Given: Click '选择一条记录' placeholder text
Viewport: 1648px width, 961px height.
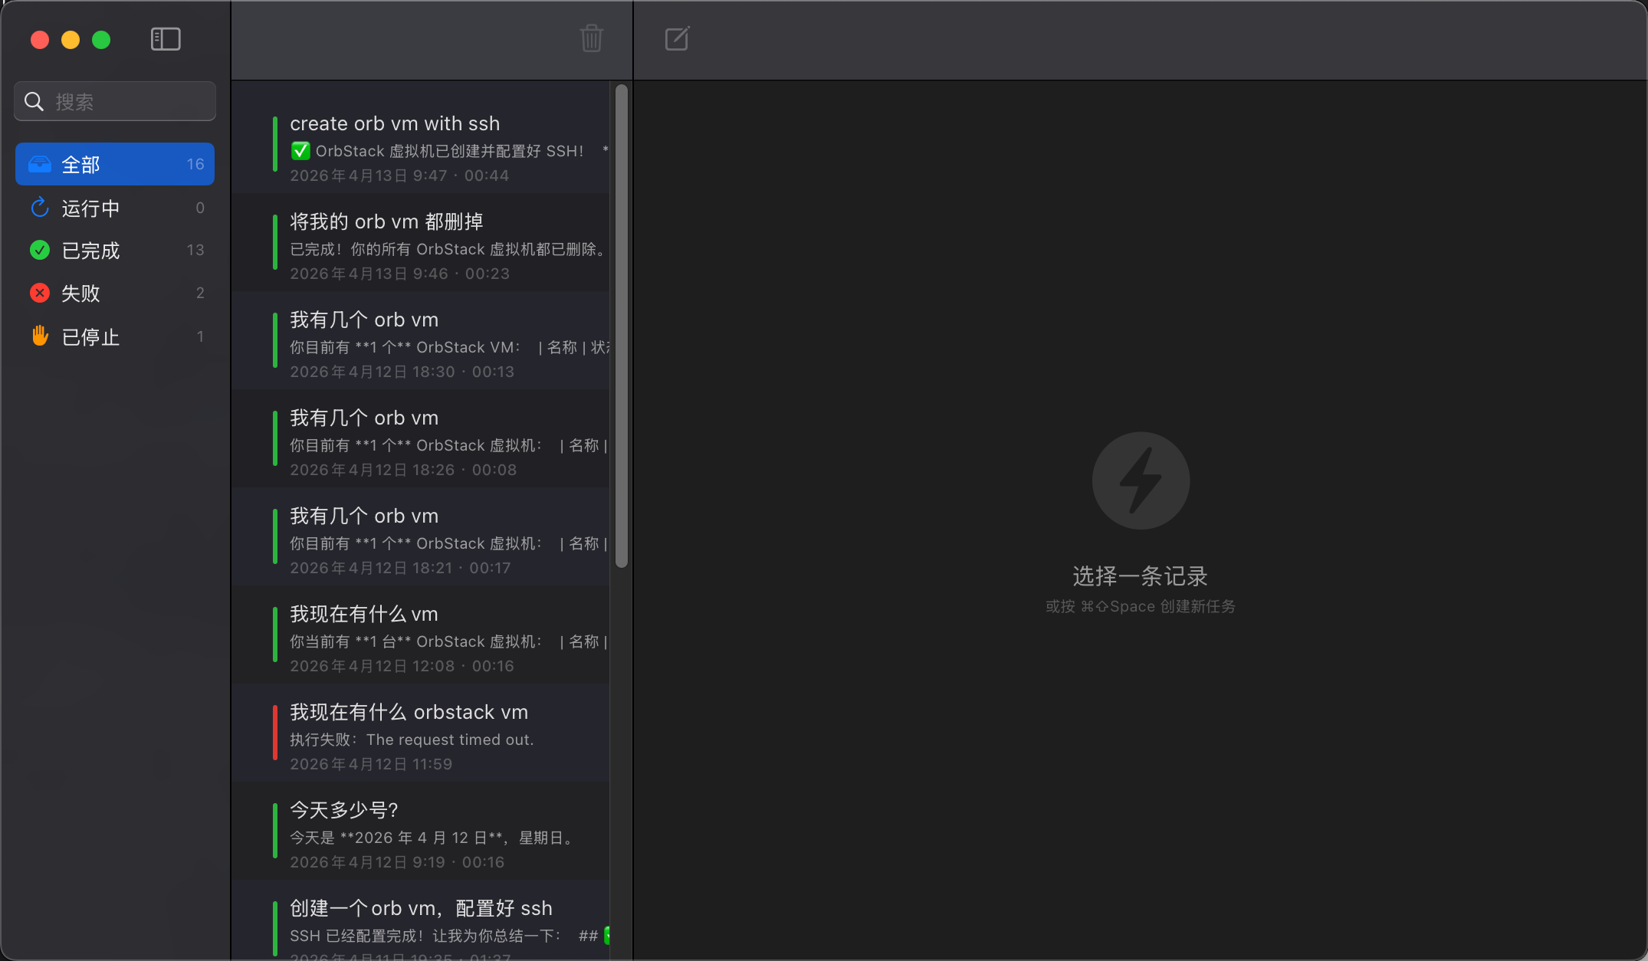Looking at the screenshot, I should (x=1140, y=576).
